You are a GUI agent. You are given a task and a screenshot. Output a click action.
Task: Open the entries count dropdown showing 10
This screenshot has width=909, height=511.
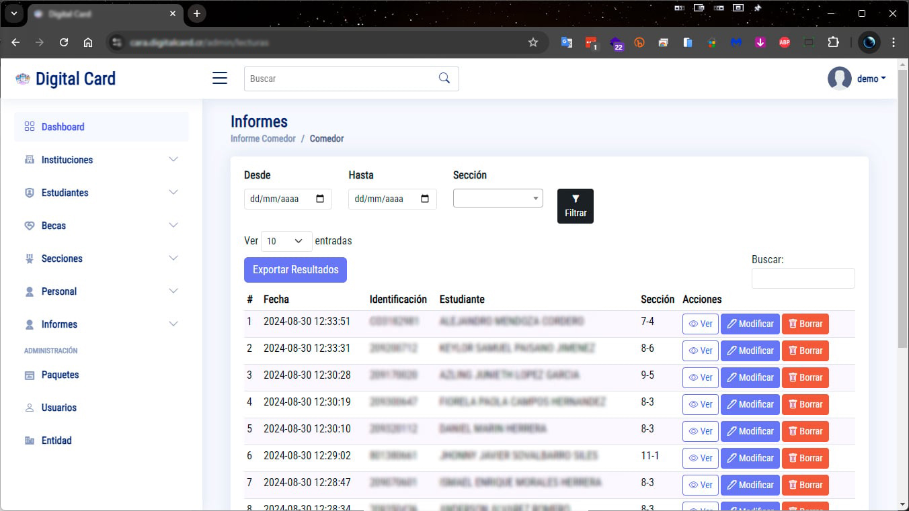pos(286,241)
